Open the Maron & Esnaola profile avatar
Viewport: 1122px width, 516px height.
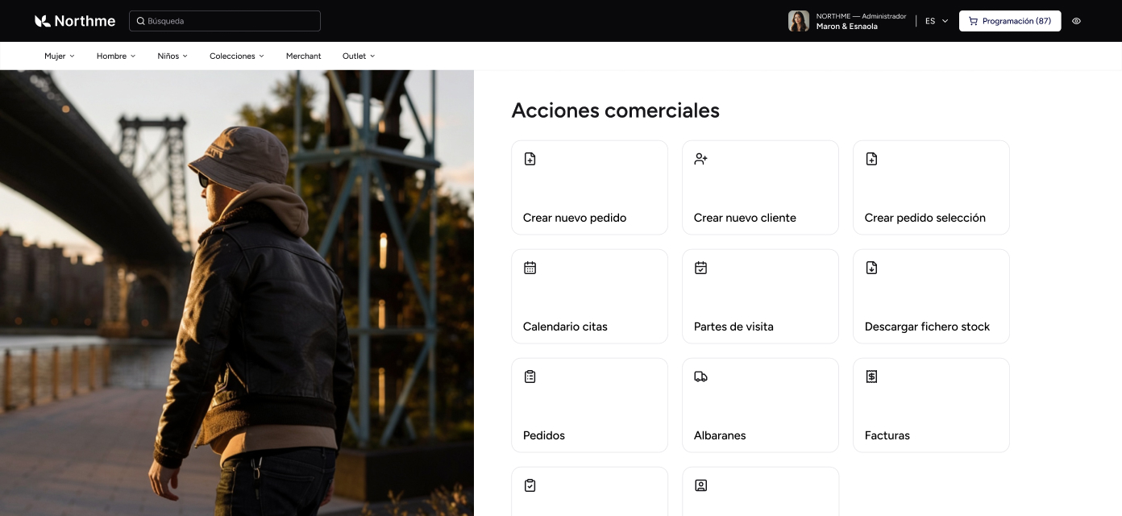coord(799,21)
